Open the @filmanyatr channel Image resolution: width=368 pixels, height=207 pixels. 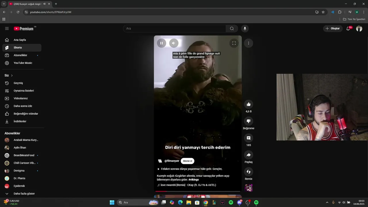coord(172,161)
